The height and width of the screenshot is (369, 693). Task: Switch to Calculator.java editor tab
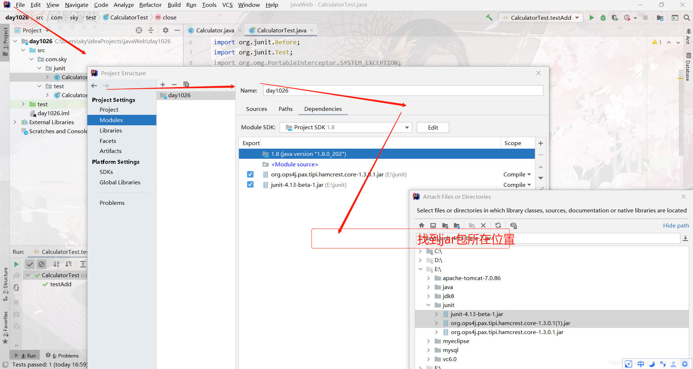(215, 31)
